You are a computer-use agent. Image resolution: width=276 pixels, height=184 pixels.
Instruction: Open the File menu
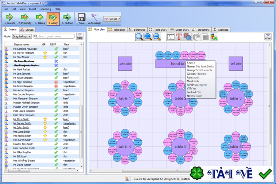point(6,9)
